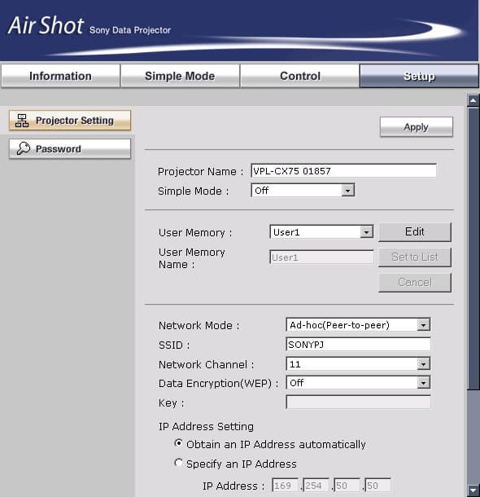The image size is (480, 497).
Task: Click the Projector Name input field
Action: tap(343, 171)
